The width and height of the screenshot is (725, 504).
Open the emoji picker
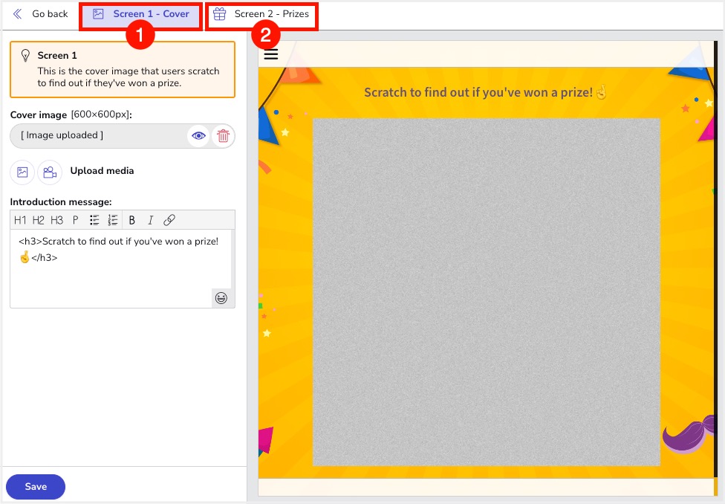coord(221,298)
